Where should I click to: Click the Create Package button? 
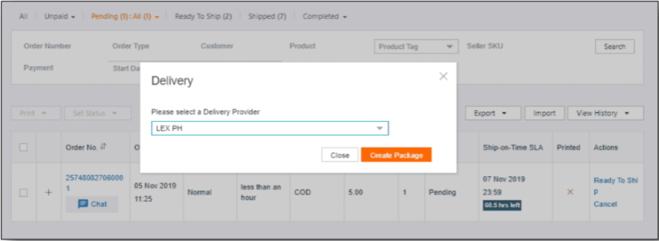point(396,155)
